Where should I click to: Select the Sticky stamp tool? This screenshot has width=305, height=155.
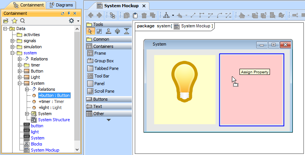[x=109, y=31]
